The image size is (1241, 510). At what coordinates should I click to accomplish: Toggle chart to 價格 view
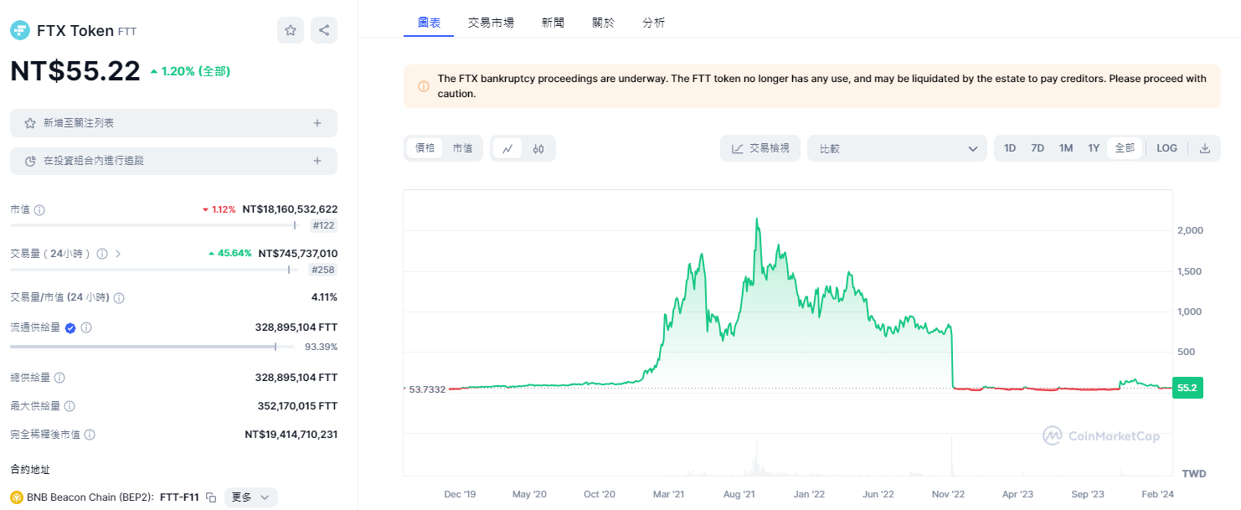[425, 148]
